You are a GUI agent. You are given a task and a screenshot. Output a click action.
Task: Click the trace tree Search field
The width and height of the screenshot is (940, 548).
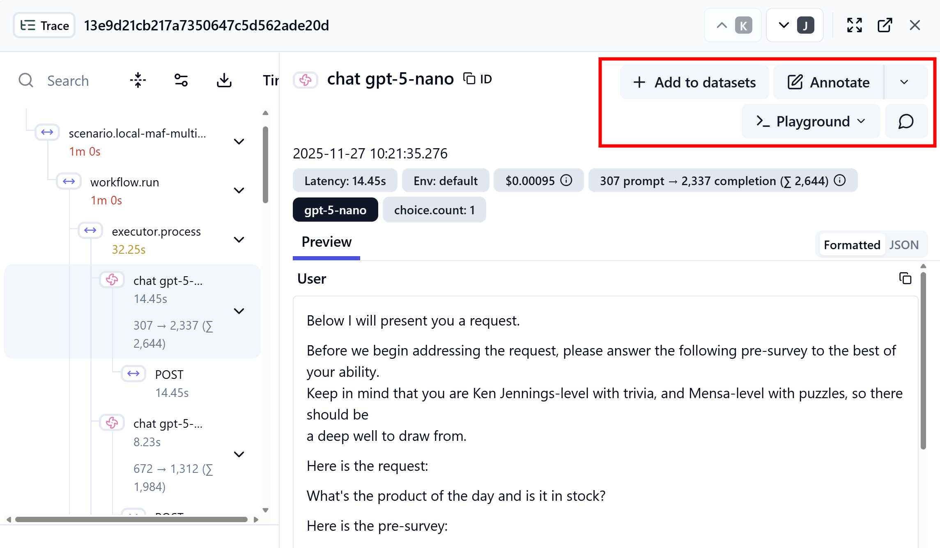tap(68, 80)
